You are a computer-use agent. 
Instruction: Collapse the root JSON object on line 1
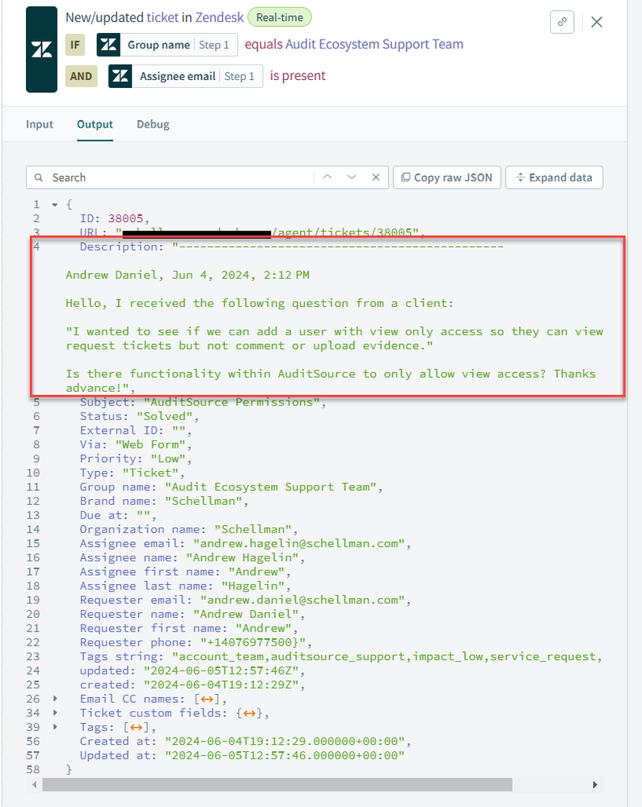55,205
